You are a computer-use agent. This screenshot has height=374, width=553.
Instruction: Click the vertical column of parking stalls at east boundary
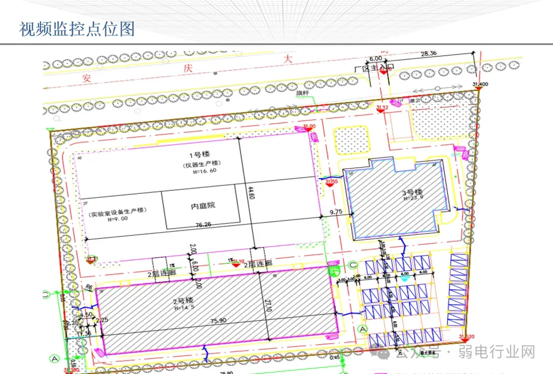tap(458, 289)
